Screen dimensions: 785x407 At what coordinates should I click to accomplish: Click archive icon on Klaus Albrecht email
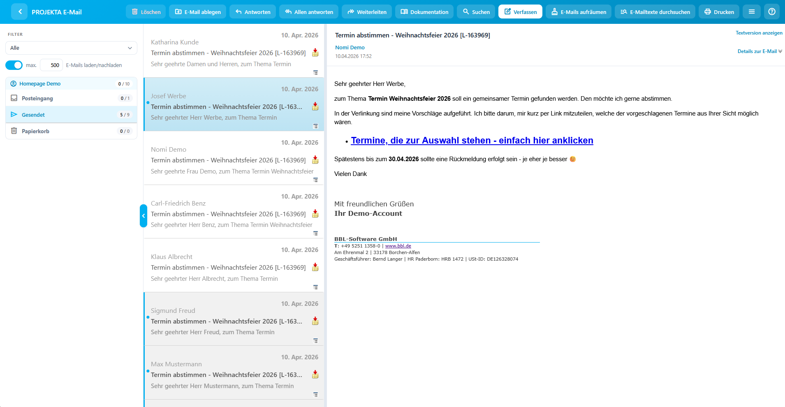pos(315,267)
